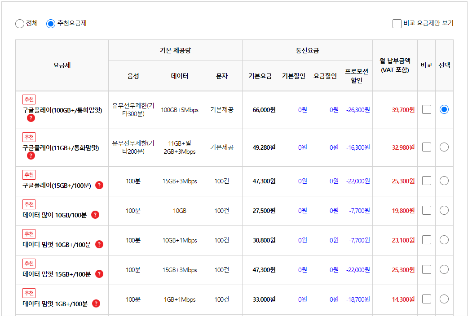This screenshot has width=468, height=316.
Task: Check compare box for 데이터 많이 10GB/100분
Action: pos(426,210)
